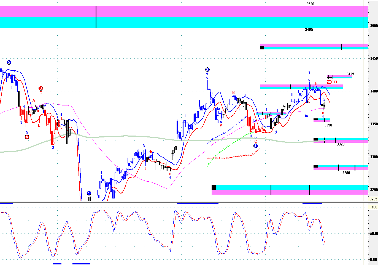Image resolution: width=378 pixels, height=265 pixels.
Task: Select black square handle on 3280 band
Action: pos(316,166)
